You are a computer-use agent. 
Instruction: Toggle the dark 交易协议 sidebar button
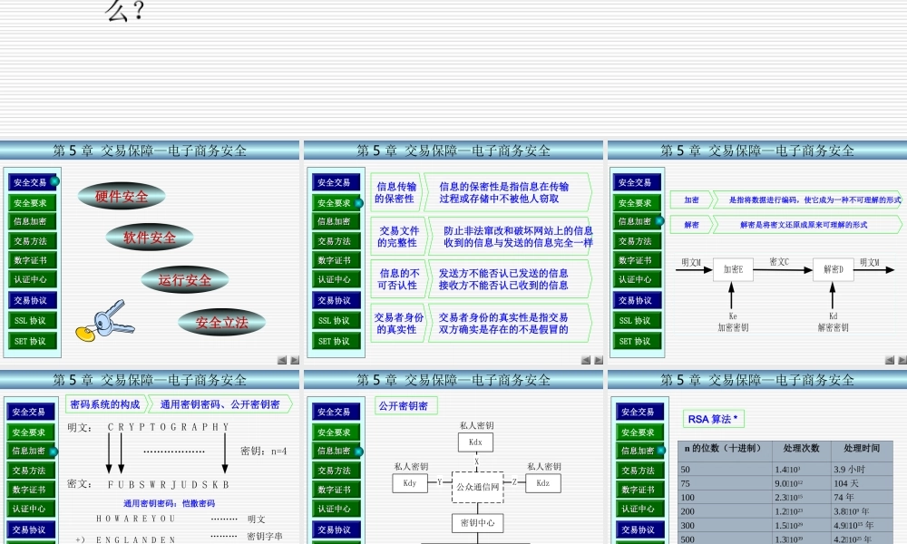tap(32, 300)
